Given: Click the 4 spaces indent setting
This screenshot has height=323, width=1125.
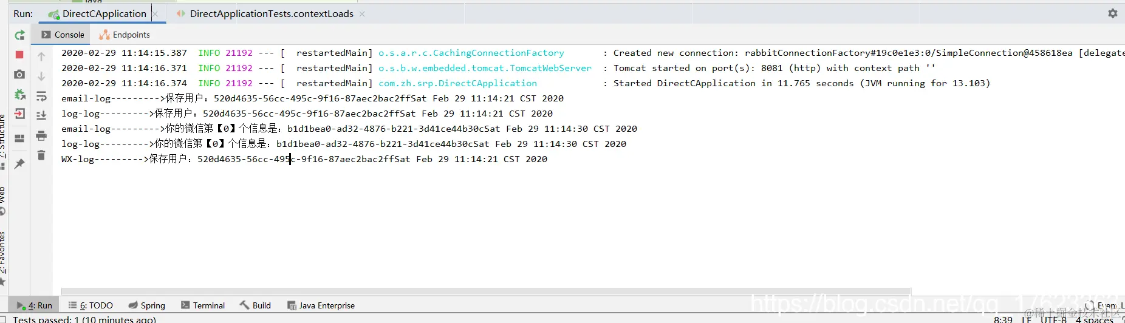Looking at the screenshot, I should click(1094, 319).
